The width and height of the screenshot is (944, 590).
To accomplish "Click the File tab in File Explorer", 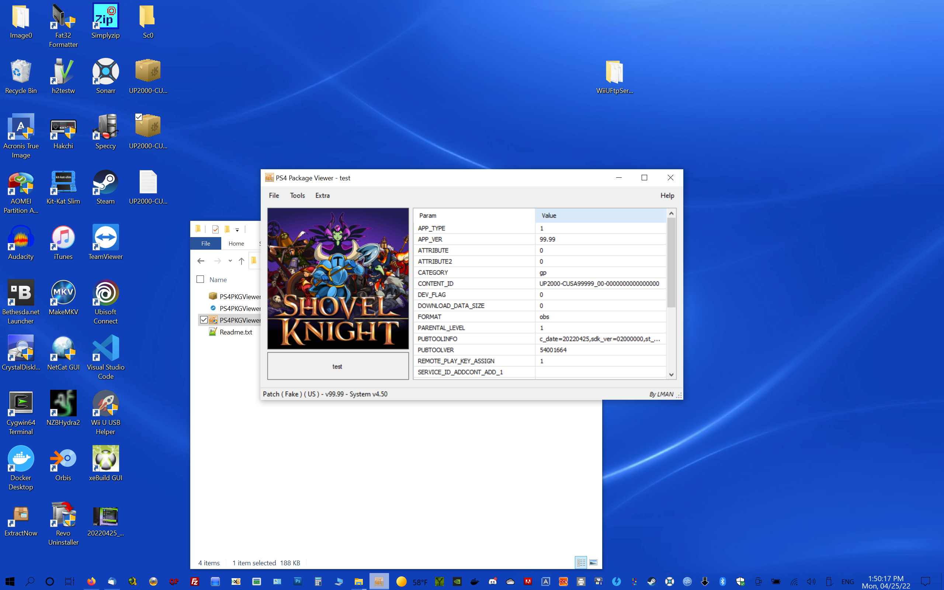I will click(x=205, y=243).
